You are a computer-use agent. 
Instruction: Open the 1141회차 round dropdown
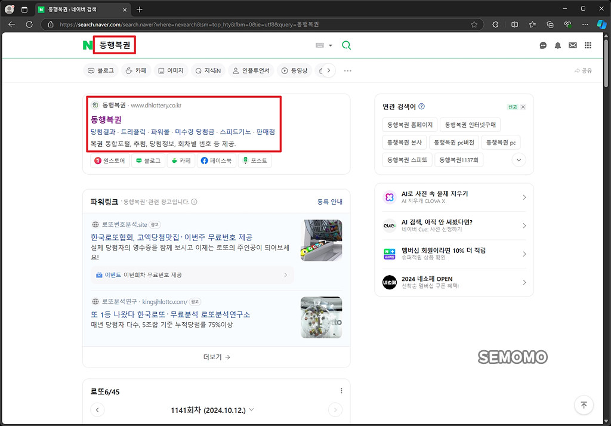pos(212,410)
